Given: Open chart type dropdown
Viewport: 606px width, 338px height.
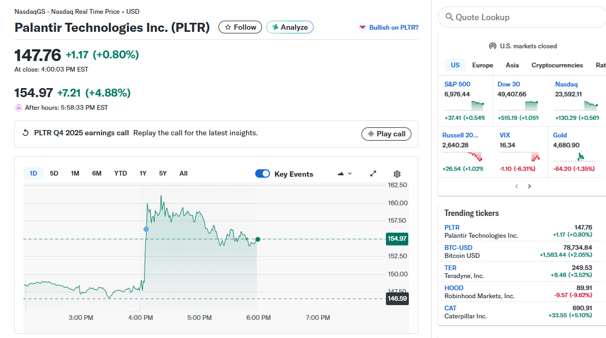Looking at the screenshot, I should [344, 174].
